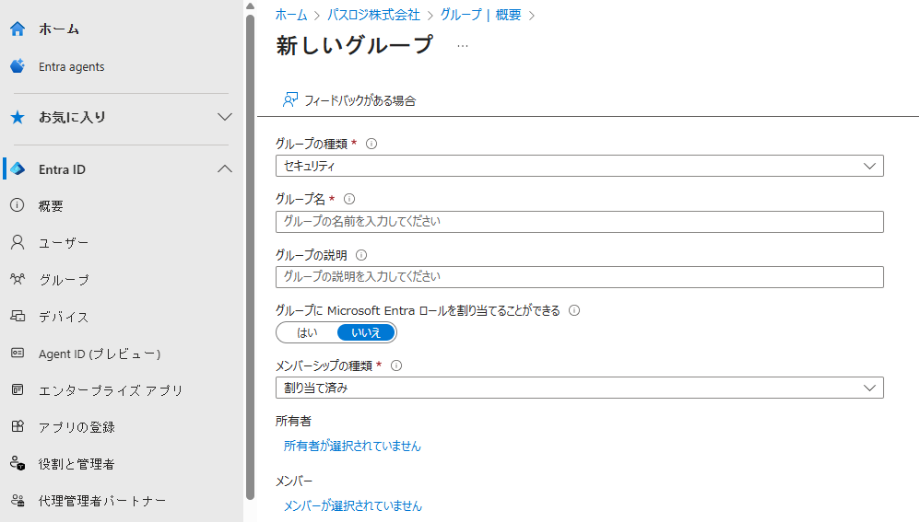Viewport: 919px width, 522px height.
Task: Click the sidebar scroll up arrow
Action: point(251,6)
